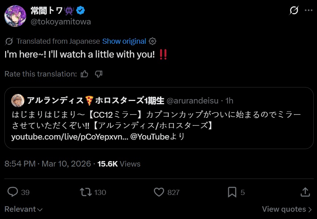The image size is (317, 219).
Task: Open translation settings gear icon
Action: pyautogui.click(x=153, y=41)
